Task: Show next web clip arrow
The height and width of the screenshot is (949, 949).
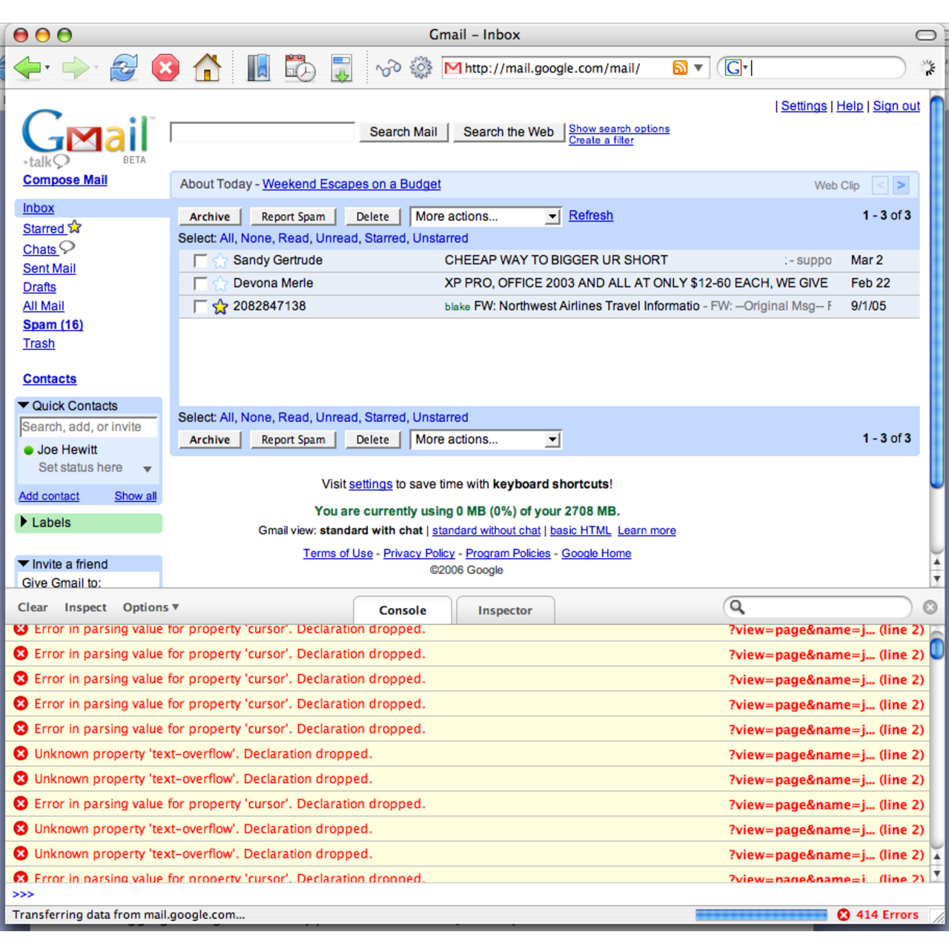Action: point(901,185)
